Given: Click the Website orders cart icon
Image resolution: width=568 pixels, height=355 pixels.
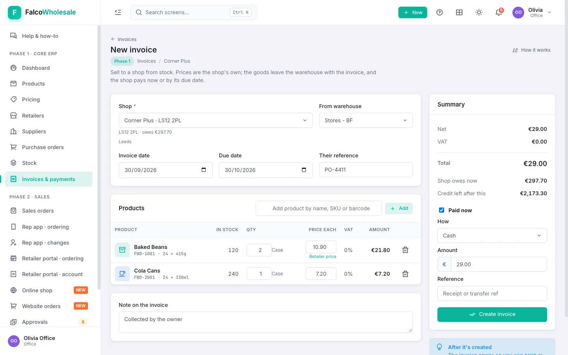Looking at the screenshot, I should coord(13,306).
